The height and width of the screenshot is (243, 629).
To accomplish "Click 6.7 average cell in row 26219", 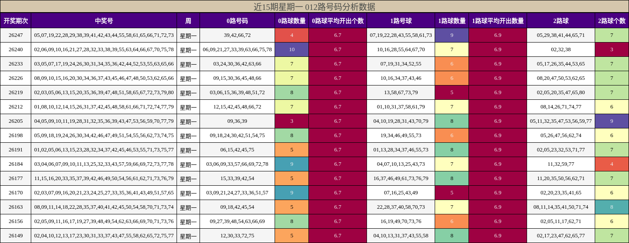I will (x=338, y=92).
